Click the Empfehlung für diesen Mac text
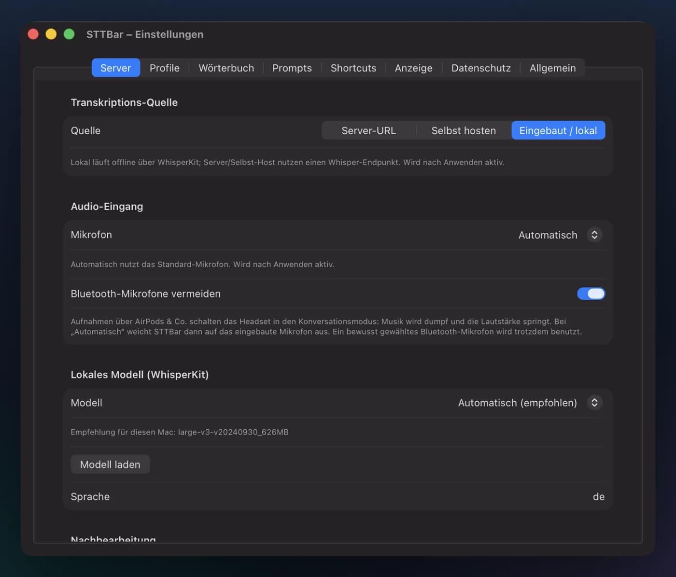Image resolution: width=676 pixels, height=577 pixels. (180, 432)
